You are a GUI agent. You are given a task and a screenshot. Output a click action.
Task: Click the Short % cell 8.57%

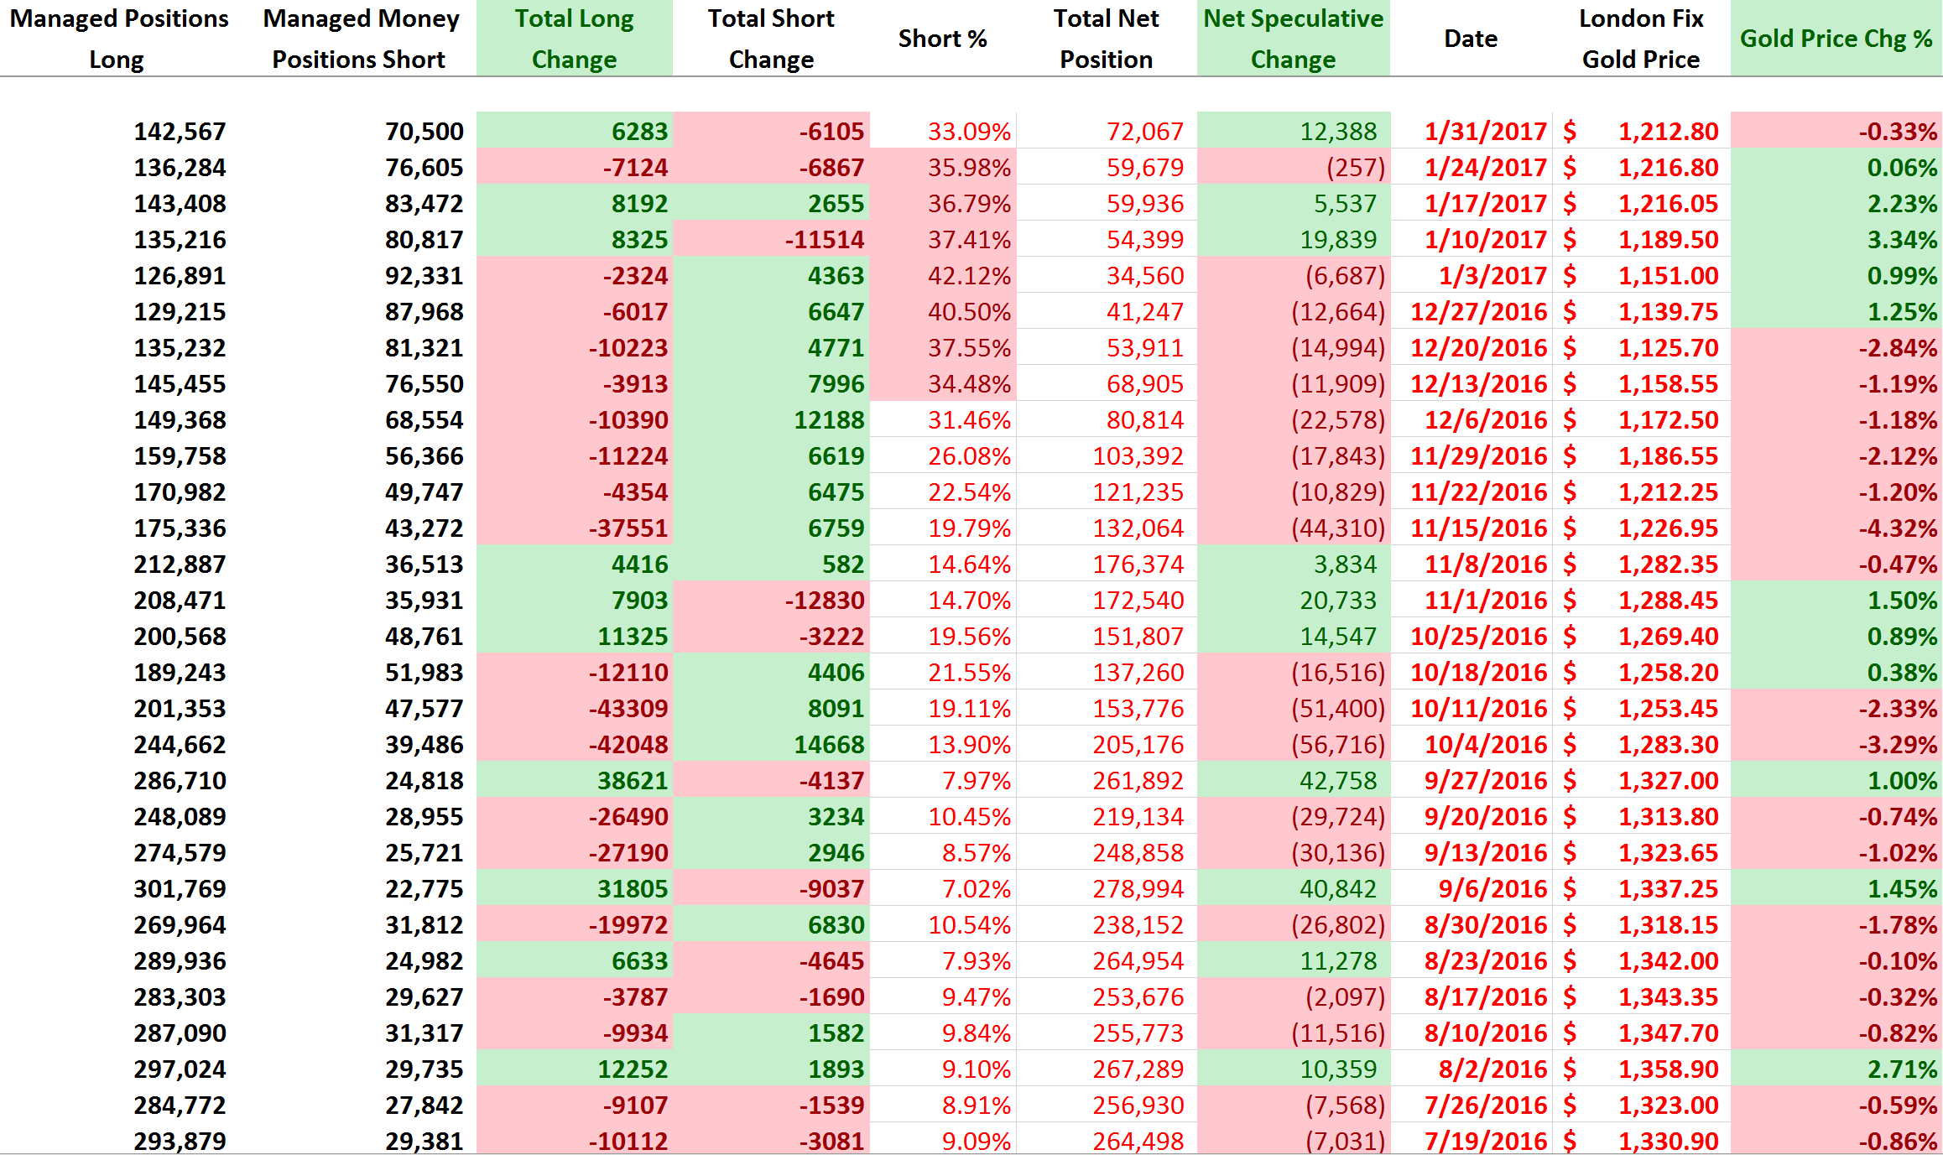tap(943, 852)
